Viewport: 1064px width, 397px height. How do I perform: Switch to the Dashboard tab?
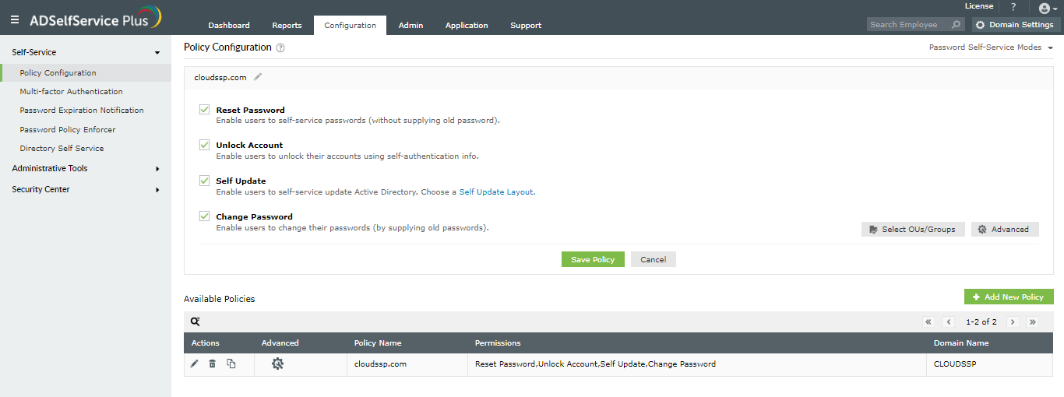click(x=229, y=25)
